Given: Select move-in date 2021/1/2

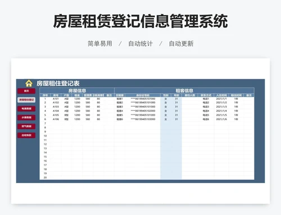Looking at the screenshot, I should pyautogui.click(x=221, y=103).
